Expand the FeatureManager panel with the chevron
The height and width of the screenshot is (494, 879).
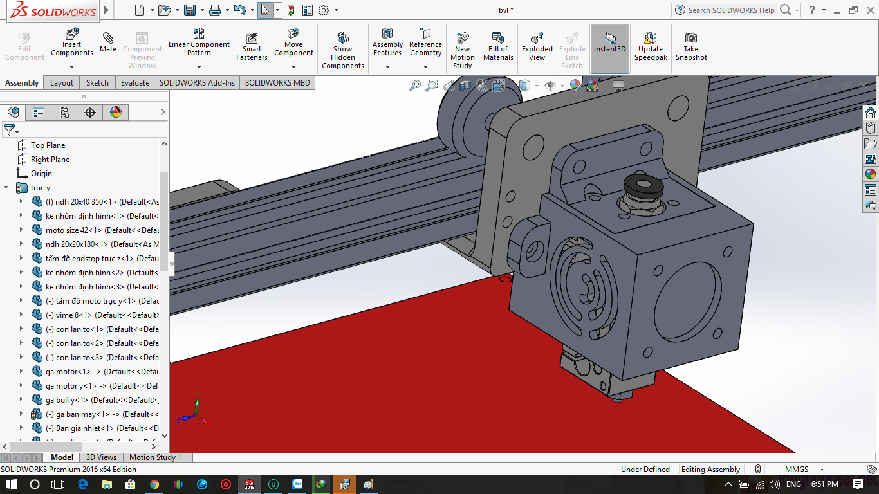[162, 113]
